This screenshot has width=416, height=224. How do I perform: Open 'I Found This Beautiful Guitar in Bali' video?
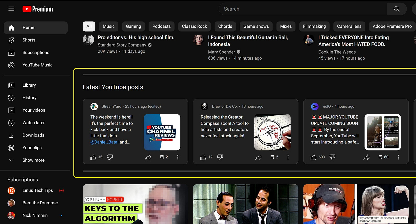tap(248, 41)
